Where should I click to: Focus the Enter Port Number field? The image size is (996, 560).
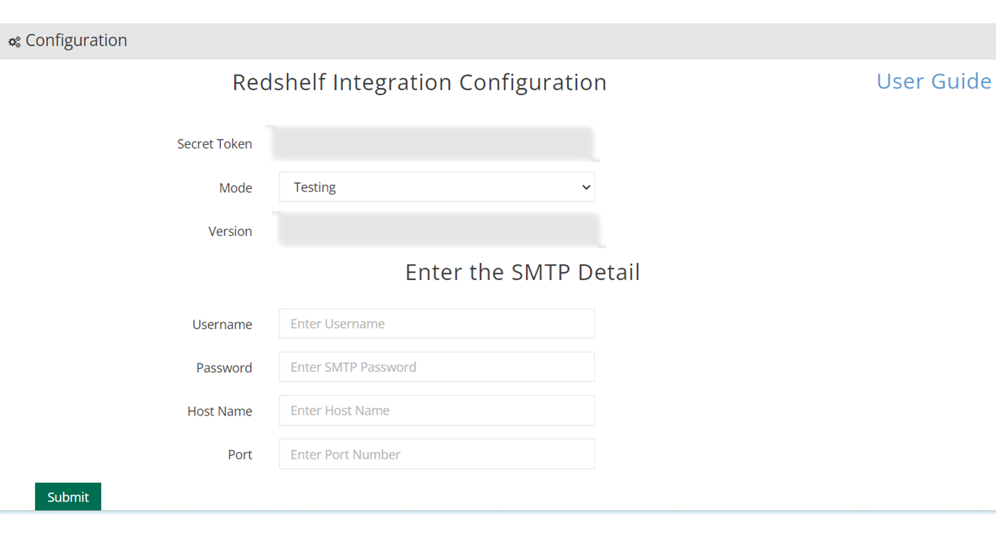click(437, 454)
